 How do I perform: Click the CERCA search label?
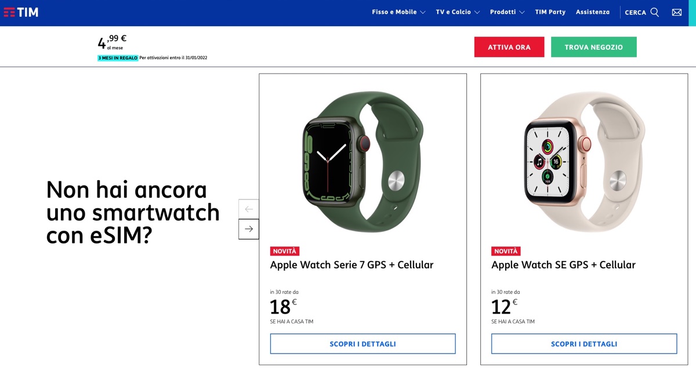[635, 12]
